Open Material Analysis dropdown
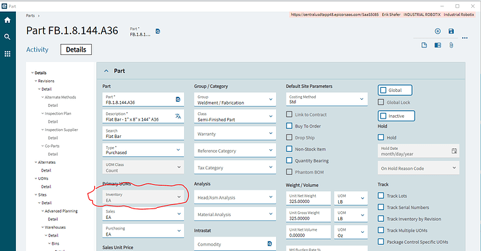 click(x=235, y=214)
